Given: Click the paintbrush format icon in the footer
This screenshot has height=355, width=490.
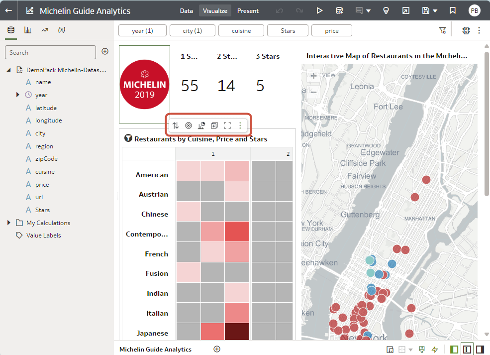Looking at the screenshot, I should click(422, 350).
